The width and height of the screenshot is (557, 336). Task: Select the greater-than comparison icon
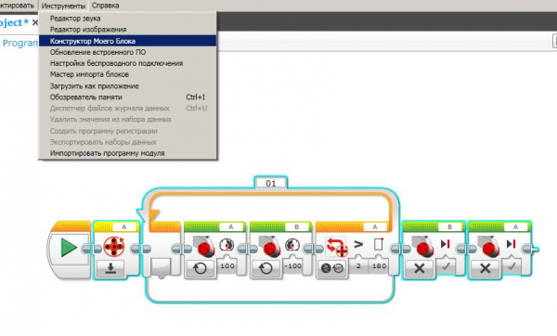pyautogui.click(x=358, y=244)
